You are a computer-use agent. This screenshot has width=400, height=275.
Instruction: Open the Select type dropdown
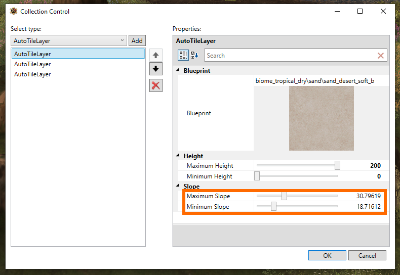69,40
